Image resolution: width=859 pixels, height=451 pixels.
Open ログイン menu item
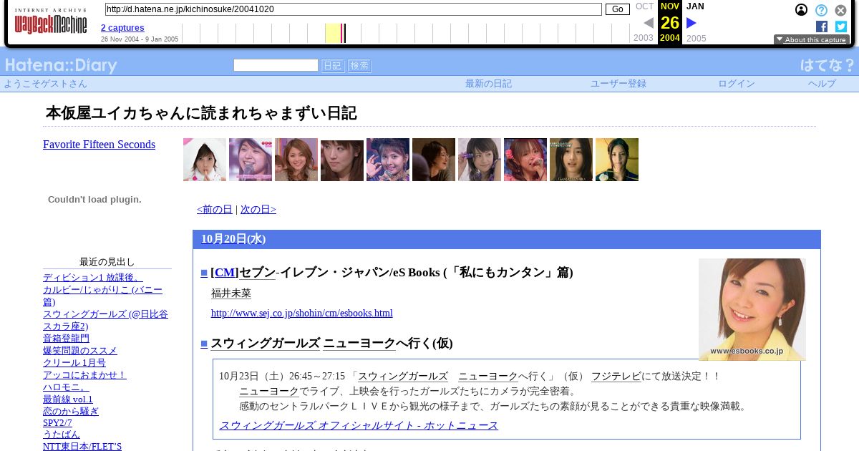pos(737,84)
